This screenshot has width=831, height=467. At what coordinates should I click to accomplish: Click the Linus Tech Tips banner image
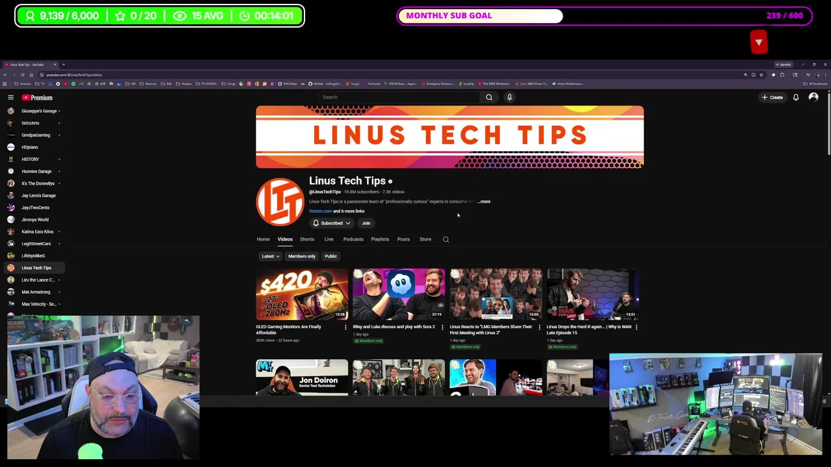pyautogui.click(x=450, y=137)
